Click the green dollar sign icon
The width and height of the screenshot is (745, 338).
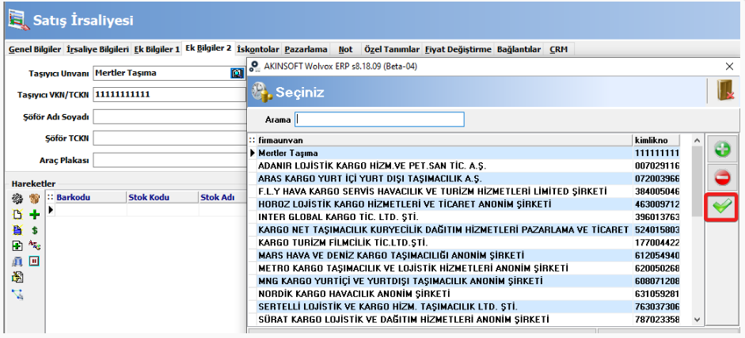tap(34, 230)
